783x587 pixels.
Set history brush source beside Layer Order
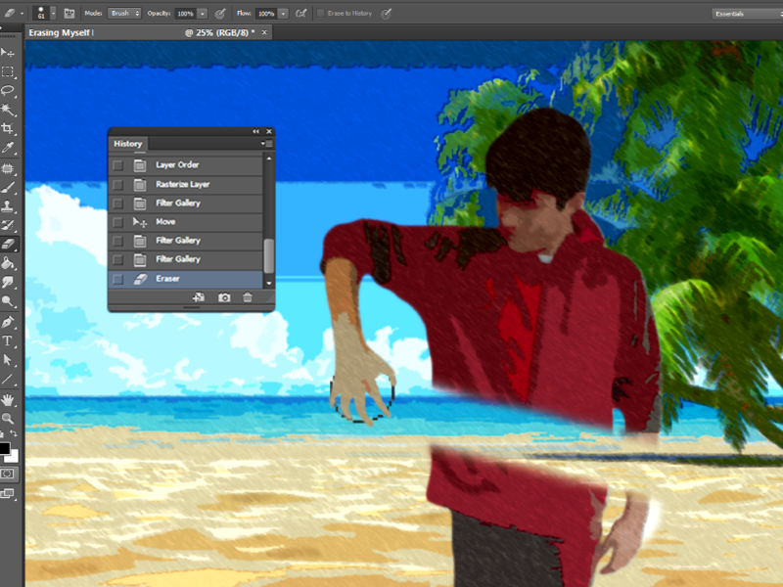click(x=118, y=165)
